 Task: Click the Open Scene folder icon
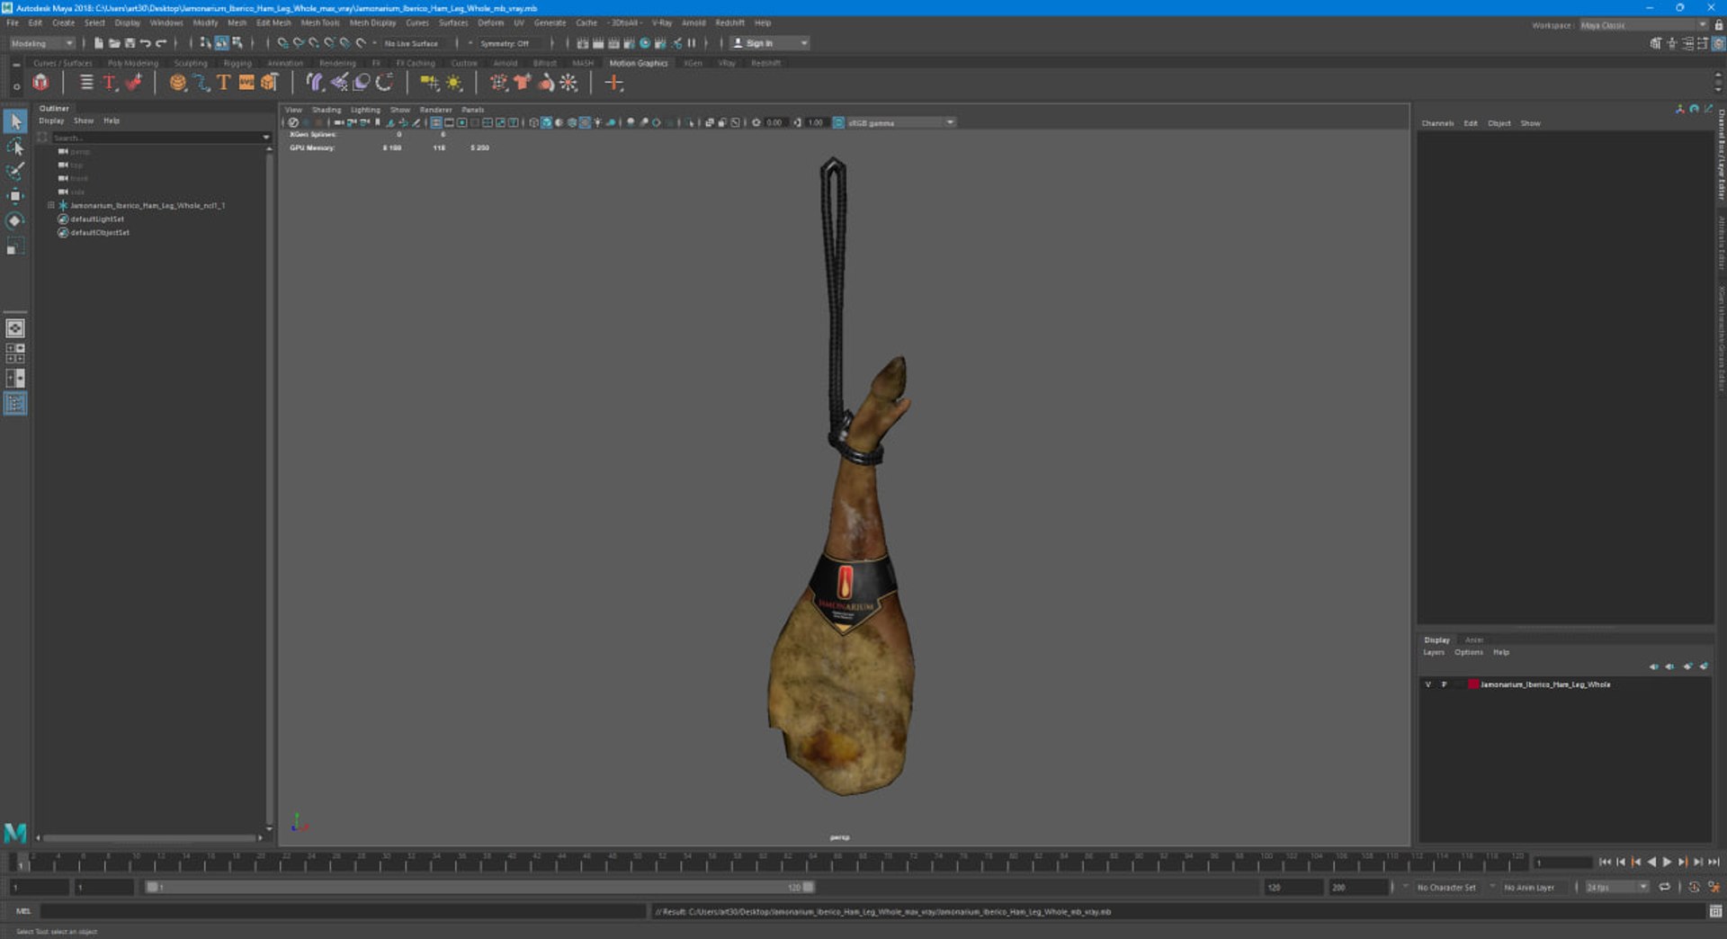coord(114,43)
